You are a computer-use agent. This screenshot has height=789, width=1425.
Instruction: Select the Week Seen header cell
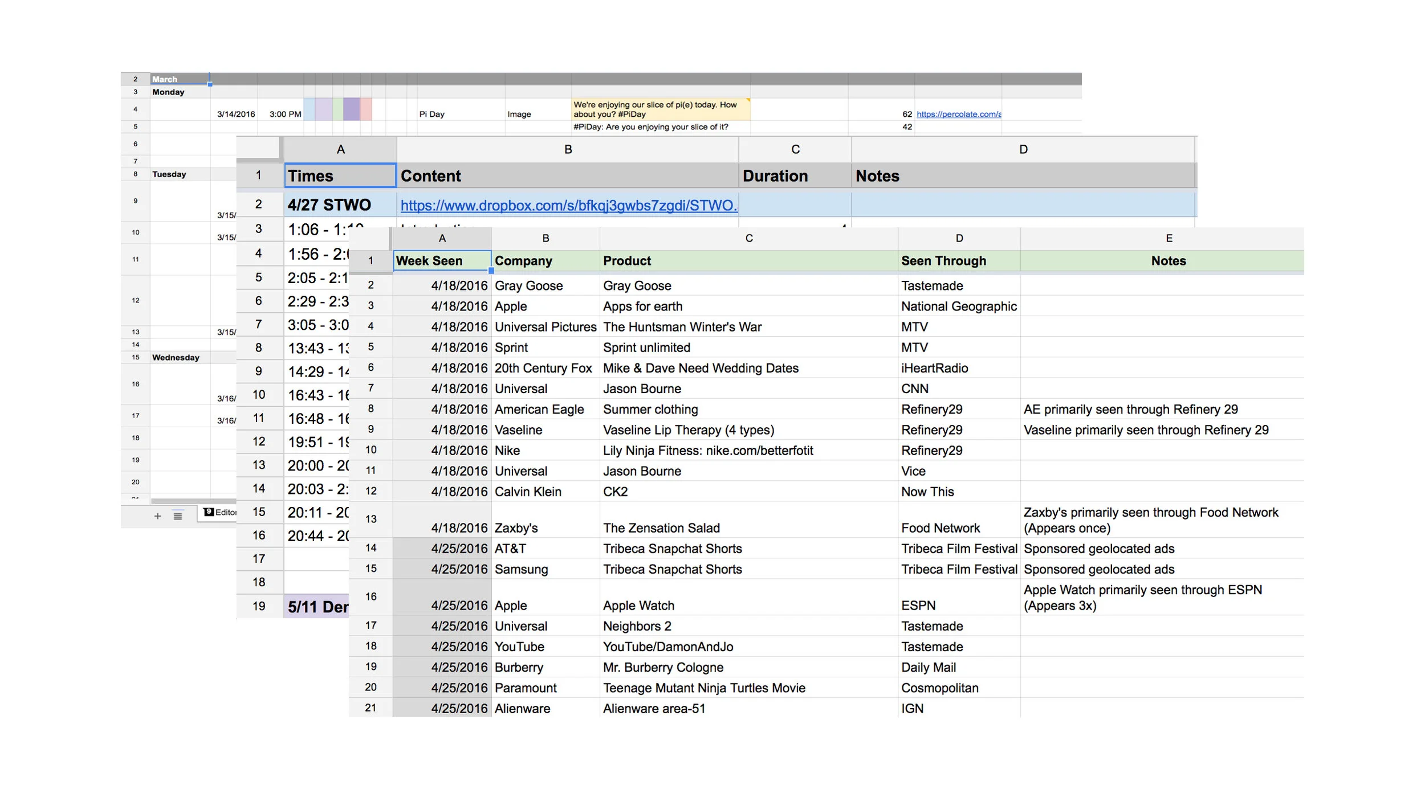click(442, 260)
